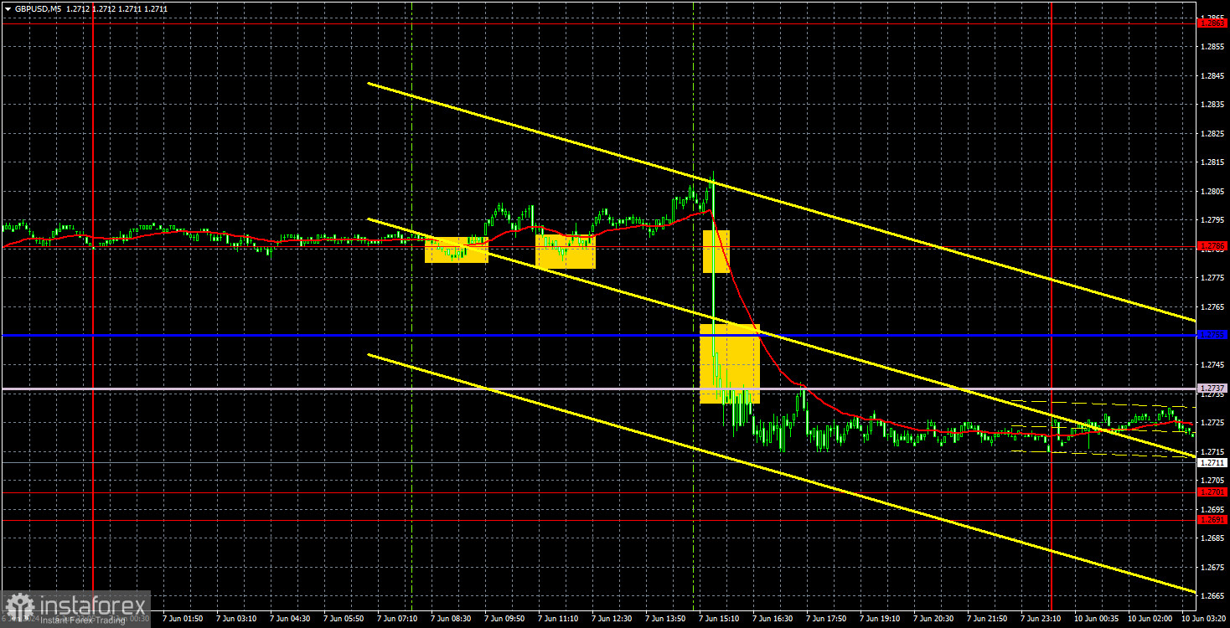The width and height of the screenshot is (1230, 628).
Task: Click the 7 Jun 20:30 time label
Action: click(x=934, y=619)
